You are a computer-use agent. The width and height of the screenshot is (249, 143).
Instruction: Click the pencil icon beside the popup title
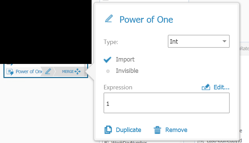coord(109,19)
